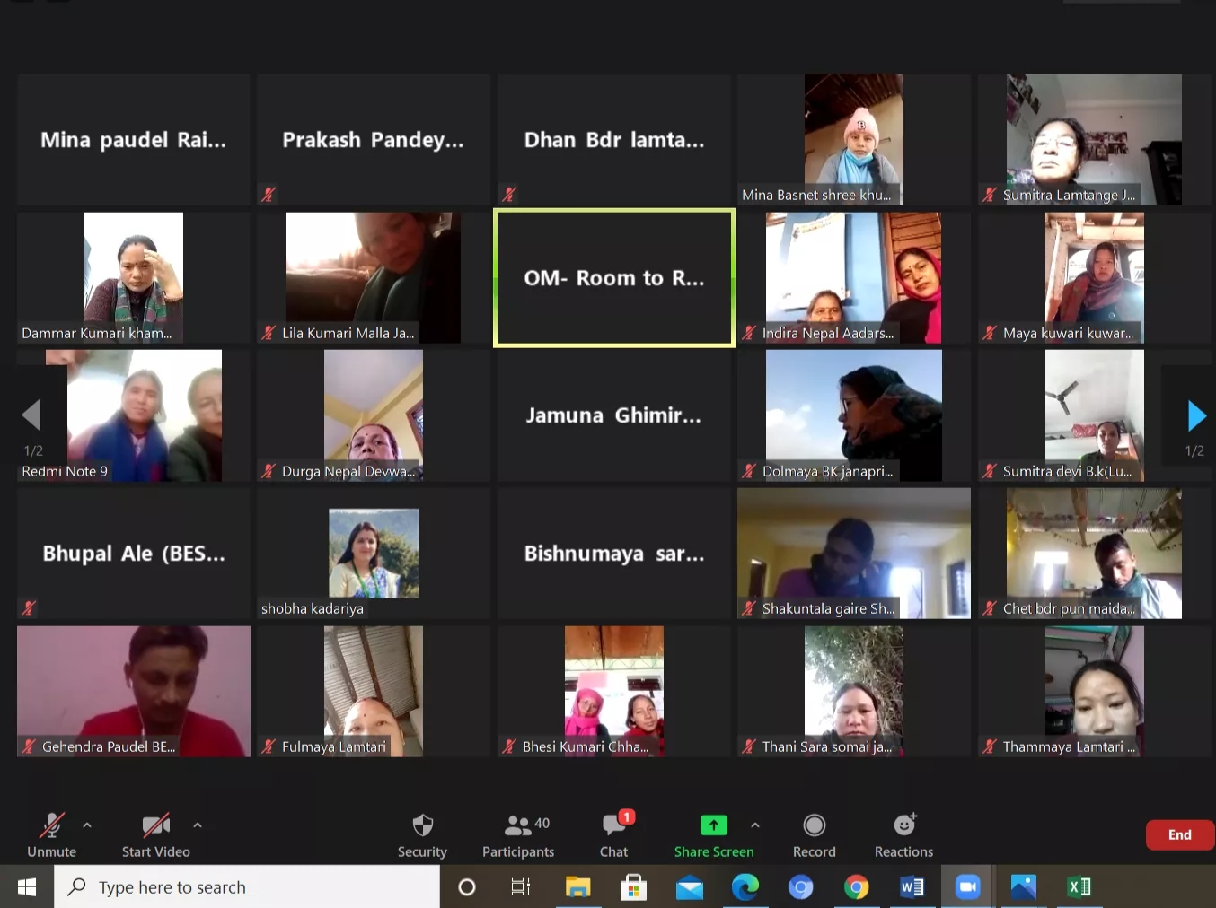The height and width of the screenshot is (908, 1216).
Task: Click muted mic icon on Prakash Pandey tile
Action: (269, 194)
